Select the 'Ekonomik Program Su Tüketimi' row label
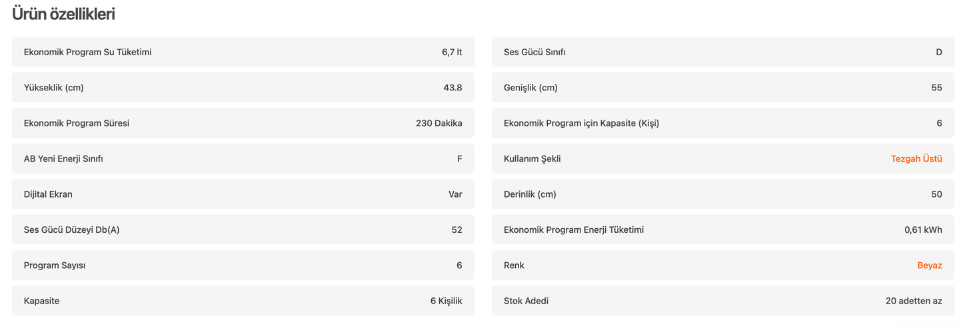 tap(87, 52)
